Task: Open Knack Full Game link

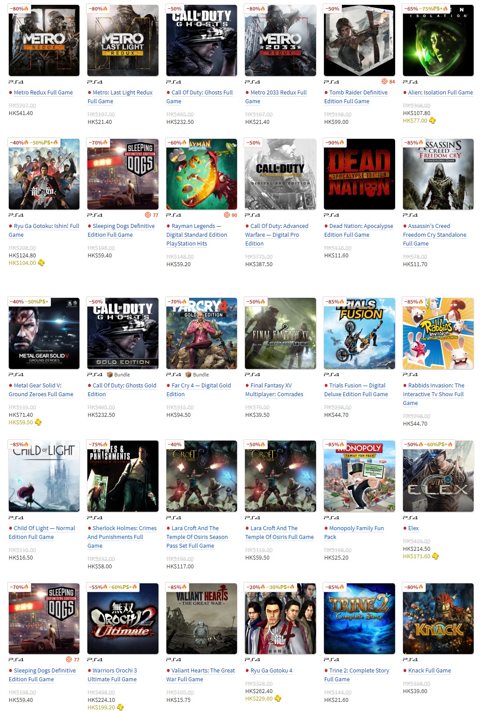Action: [429, 671]
